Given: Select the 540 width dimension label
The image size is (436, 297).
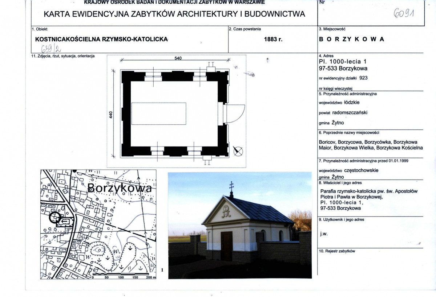Looking at the screenshot, I should [178, 58].
